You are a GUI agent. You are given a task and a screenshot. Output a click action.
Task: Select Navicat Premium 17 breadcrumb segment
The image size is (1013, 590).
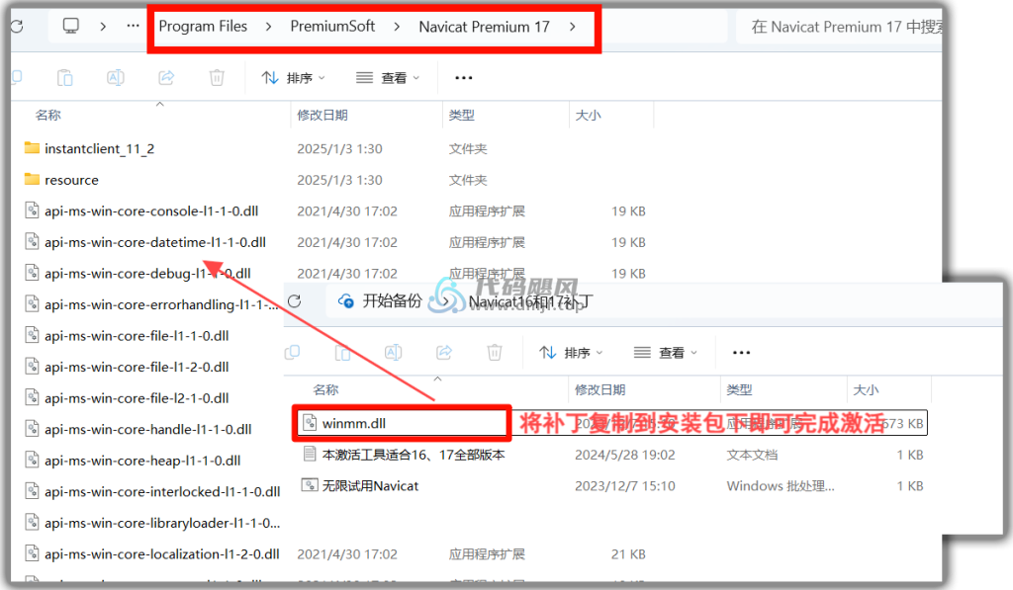[484, 27]
